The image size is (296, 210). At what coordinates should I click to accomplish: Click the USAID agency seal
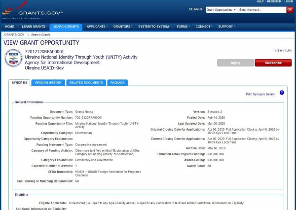(x=13, y=59)
